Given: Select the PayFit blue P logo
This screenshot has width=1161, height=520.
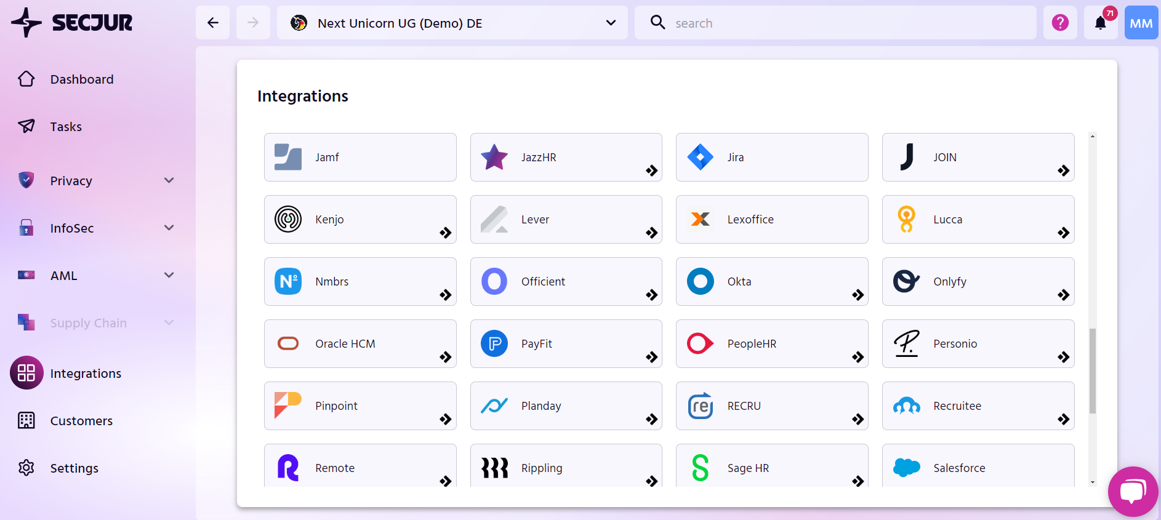Looking at the screenshot, I should pos(494,343).
